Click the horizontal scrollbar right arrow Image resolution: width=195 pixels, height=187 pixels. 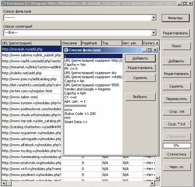152,184
